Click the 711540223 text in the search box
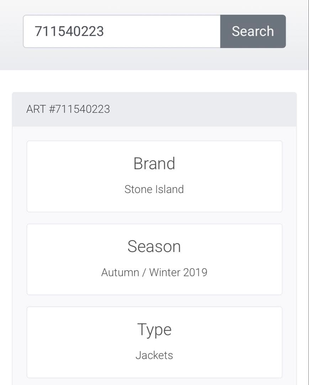 click(x=69, y=31)
